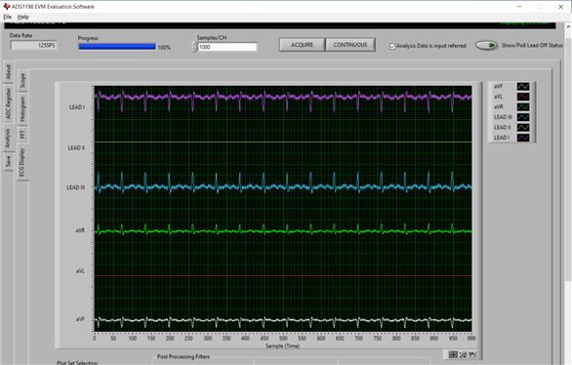
Task: Click the Data Rate 125SPS indicator
Action: [x=33, y=45]
